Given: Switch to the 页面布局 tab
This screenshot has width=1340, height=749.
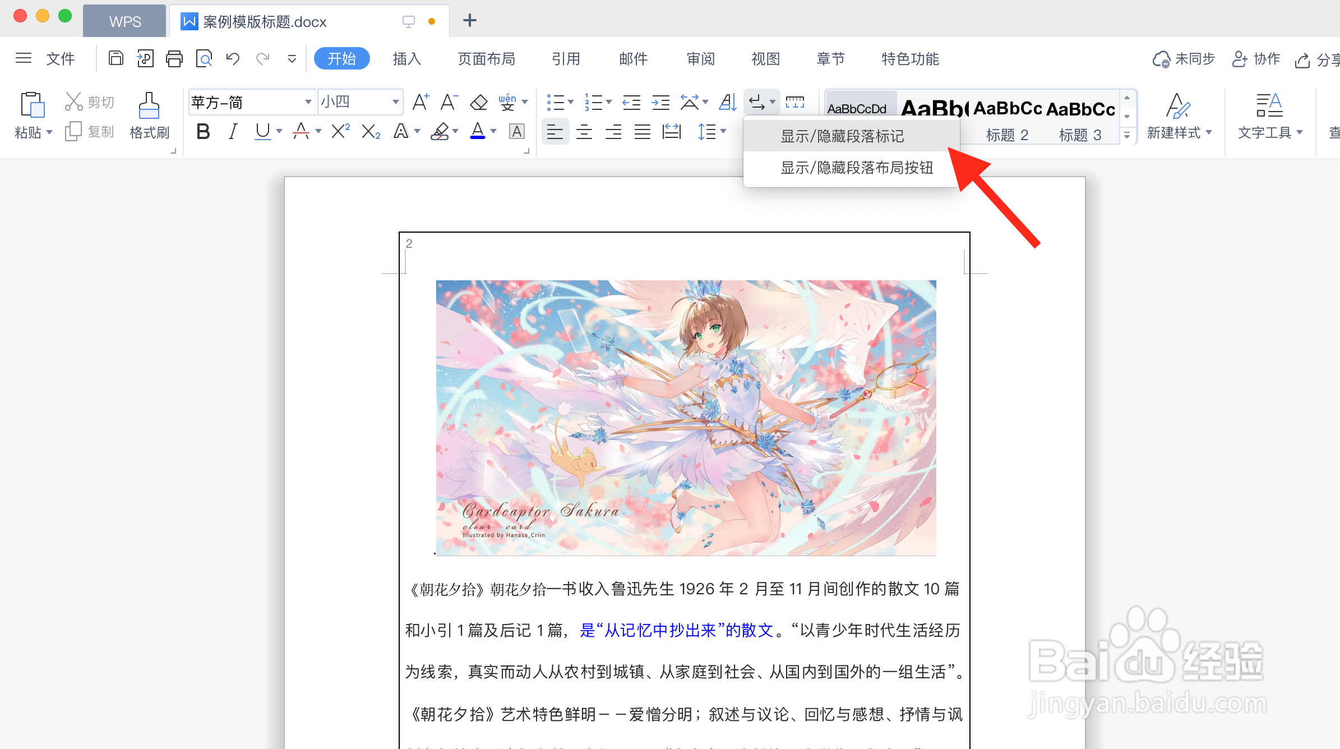Looking at the screenshot, I should (487, 58).
